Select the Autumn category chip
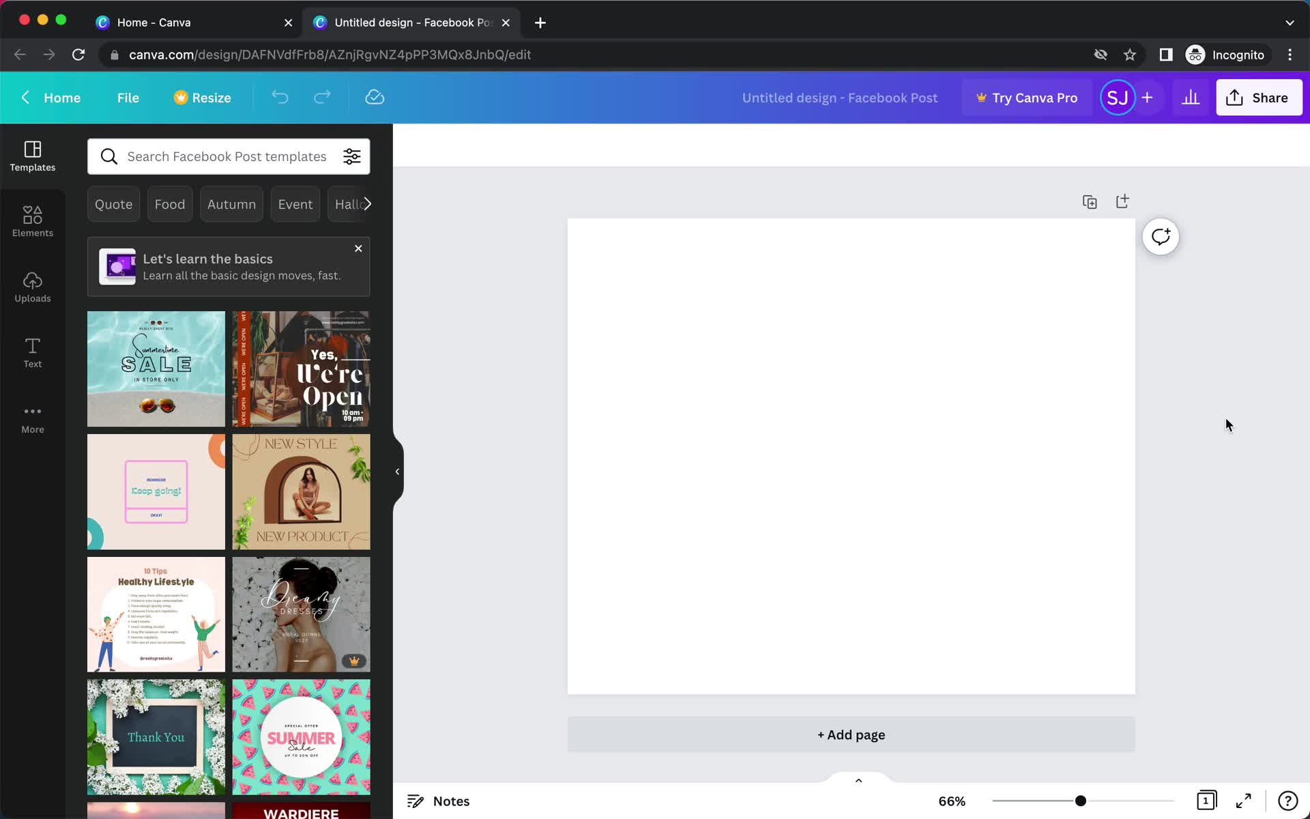 coord(231,204)
